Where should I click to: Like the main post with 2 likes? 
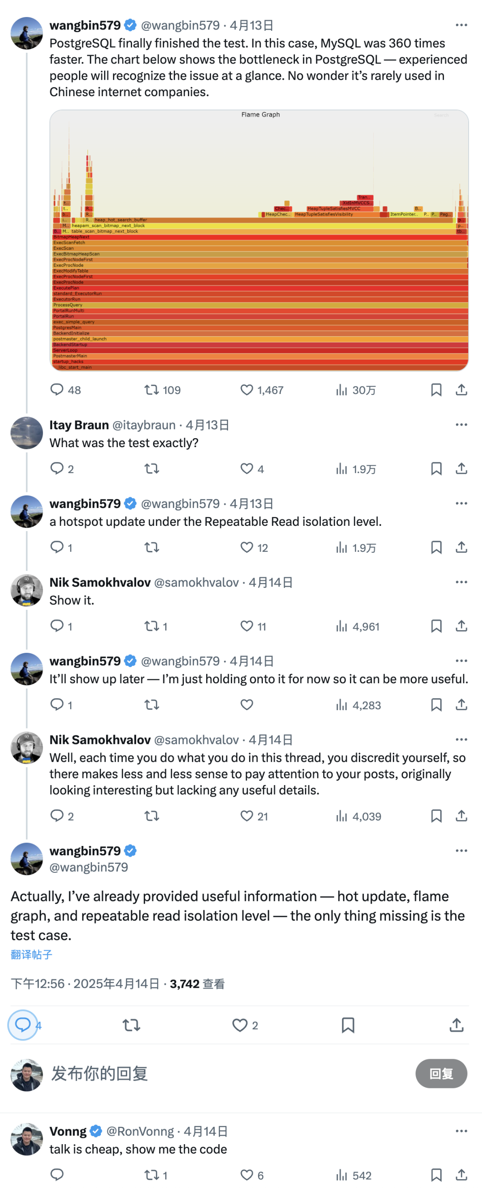pyautogui.click(x=240, y=1025)
